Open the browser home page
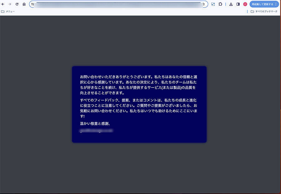 [24, 4]
